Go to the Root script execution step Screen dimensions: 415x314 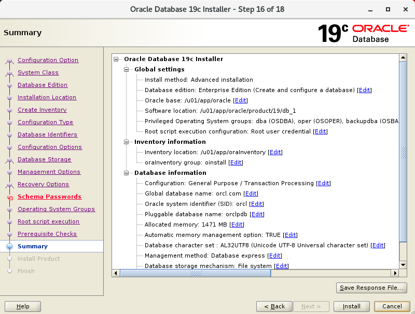48,221
